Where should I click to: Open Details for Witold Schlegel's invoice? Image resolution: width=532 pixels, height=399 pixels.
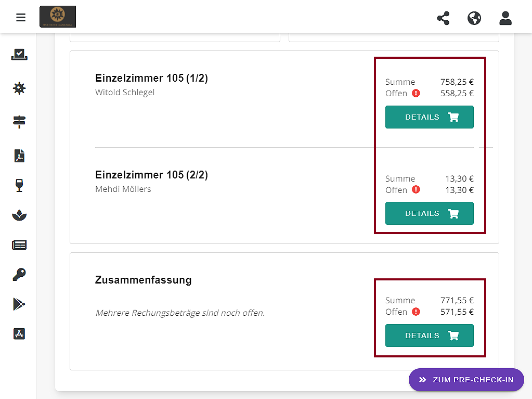click(429, 117)
